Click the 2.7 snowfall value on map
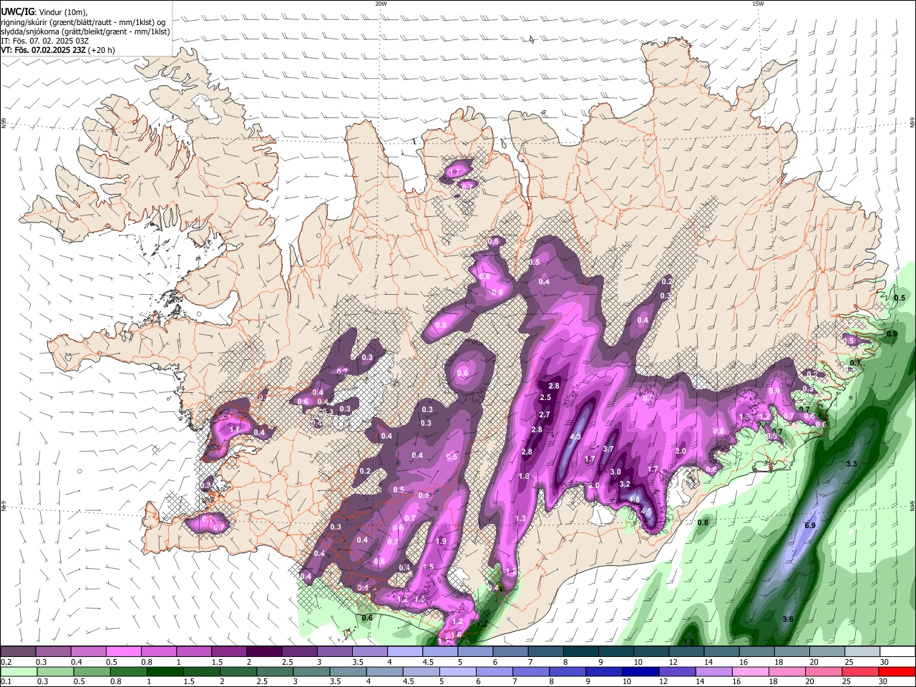The height and width of the screenshot is (687, 916). click(545, 415)
